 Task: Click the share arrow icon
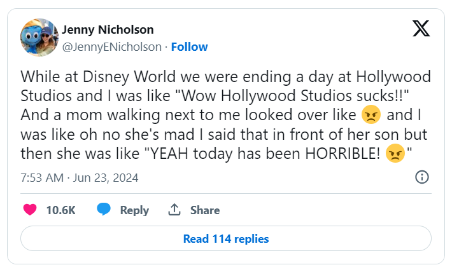pos(174,210)
